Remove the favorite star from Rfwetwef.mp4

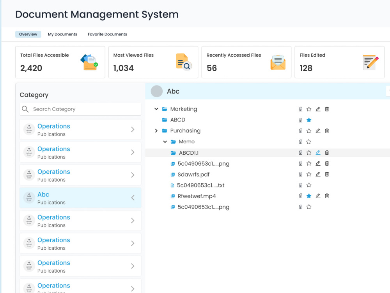309,196
